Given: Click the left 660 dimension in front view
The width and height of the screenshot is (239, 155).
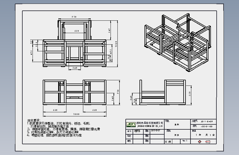Looking at the screenshot, I should 55,110.
